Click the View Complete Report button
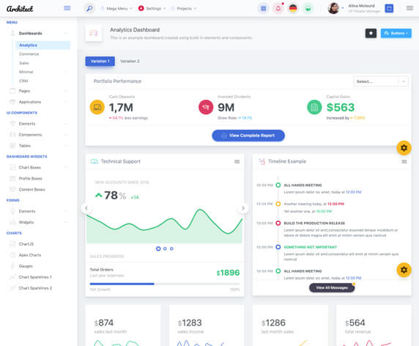 click(248, 136)
